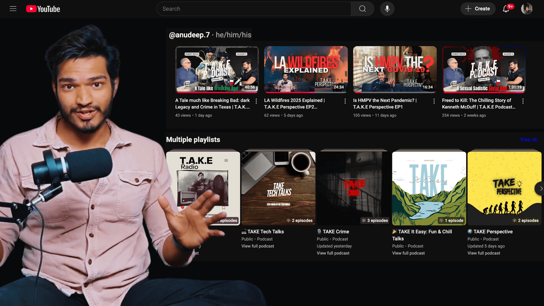View full podcast for TAKE Perspective
Viewport: 544px width, 306px height.
click(484, 253)
